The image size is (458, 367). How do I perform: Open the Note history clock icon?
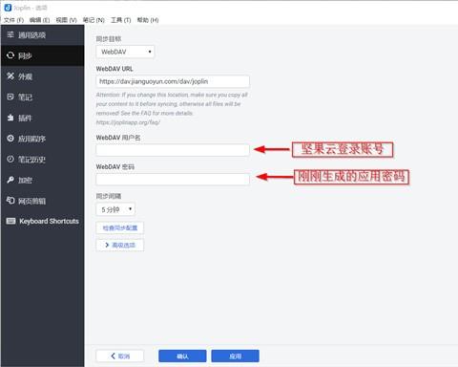tap(10, 159)
